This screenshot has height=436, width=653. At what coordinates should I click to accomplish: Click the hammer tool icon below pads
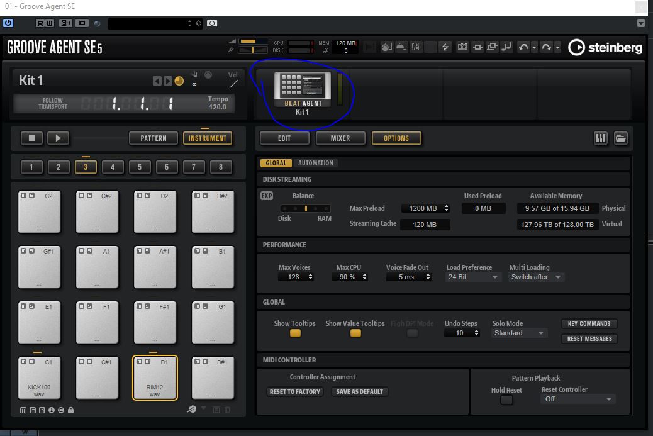(192, 410)
